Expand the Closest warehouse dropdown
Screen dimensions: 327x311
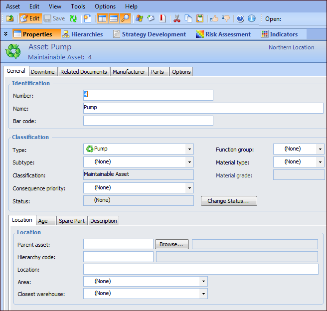click(x=203, y=294)
